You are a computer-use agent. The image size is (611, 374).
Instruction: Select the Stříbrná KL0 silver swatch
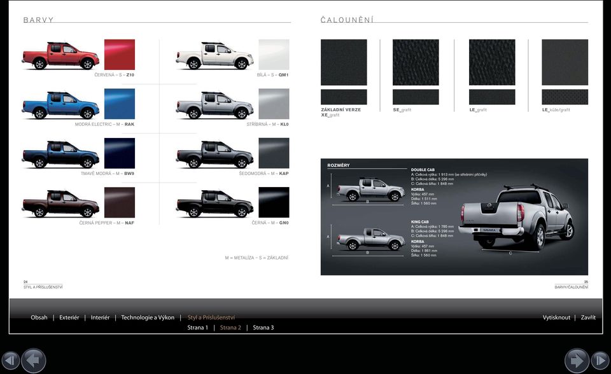(274, 104)
